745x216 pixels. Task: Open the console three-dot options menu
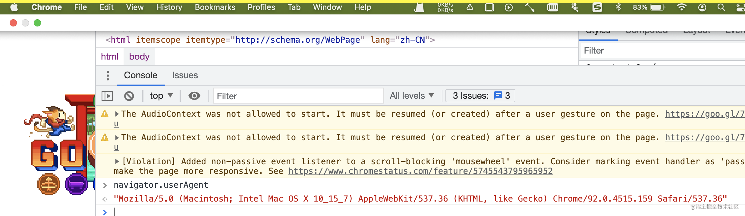[108, 76]
